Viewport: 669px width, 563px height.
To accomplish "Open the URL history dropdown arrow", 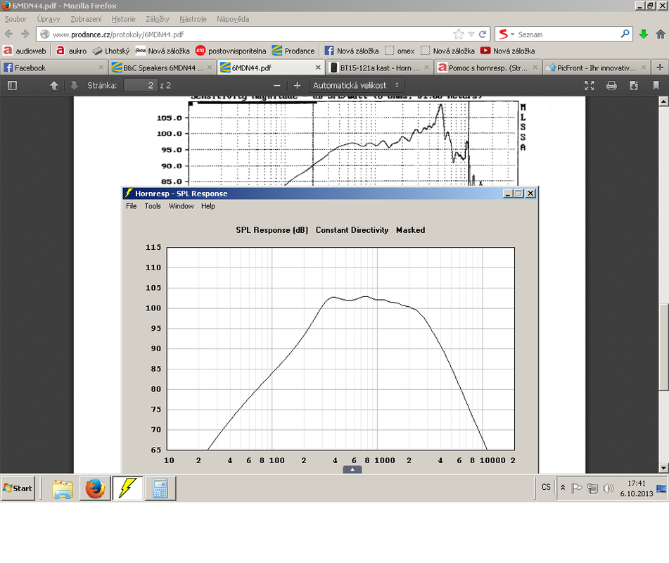I will (471, 34).
